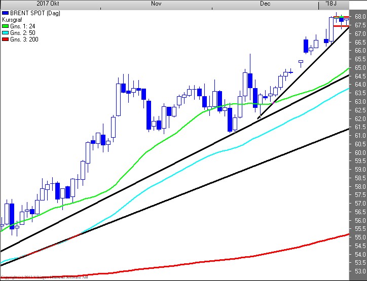Click the cyan Gns. 2: 50 swatch
The width and height of the screenshot is (367, 281).
click(6, 33)
